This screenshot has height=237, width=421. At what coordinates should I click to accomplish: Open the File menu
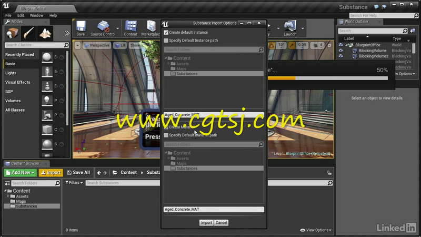coord(8,15)
